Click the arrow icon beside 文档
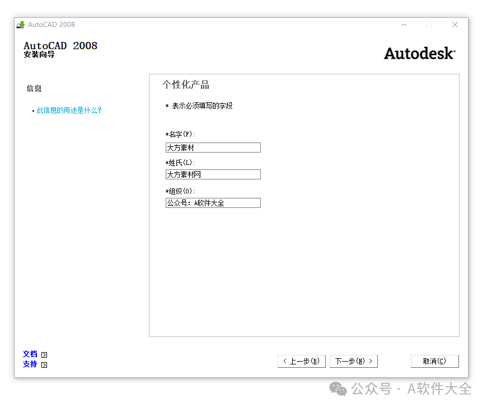Screen dimensions: 487x408 [x=44, y=355]
